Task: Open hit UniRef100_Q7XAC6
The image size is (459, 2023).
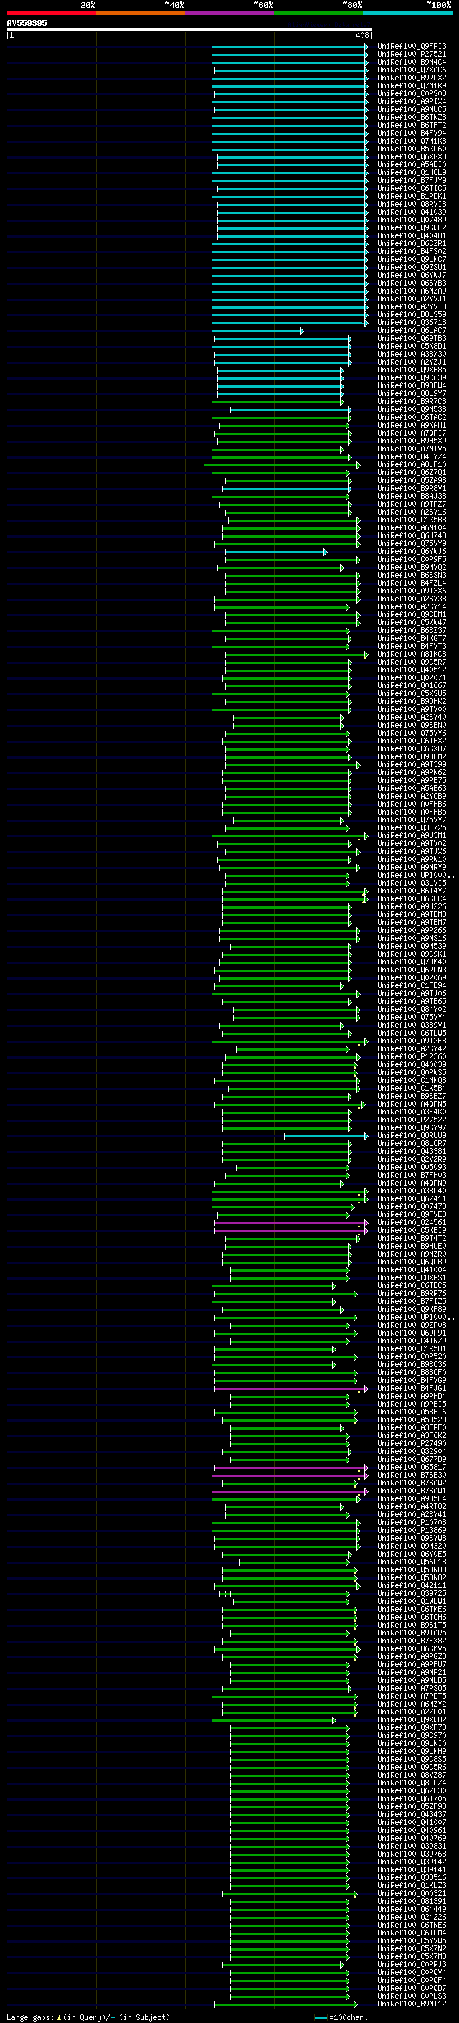Action: point(411,70)
